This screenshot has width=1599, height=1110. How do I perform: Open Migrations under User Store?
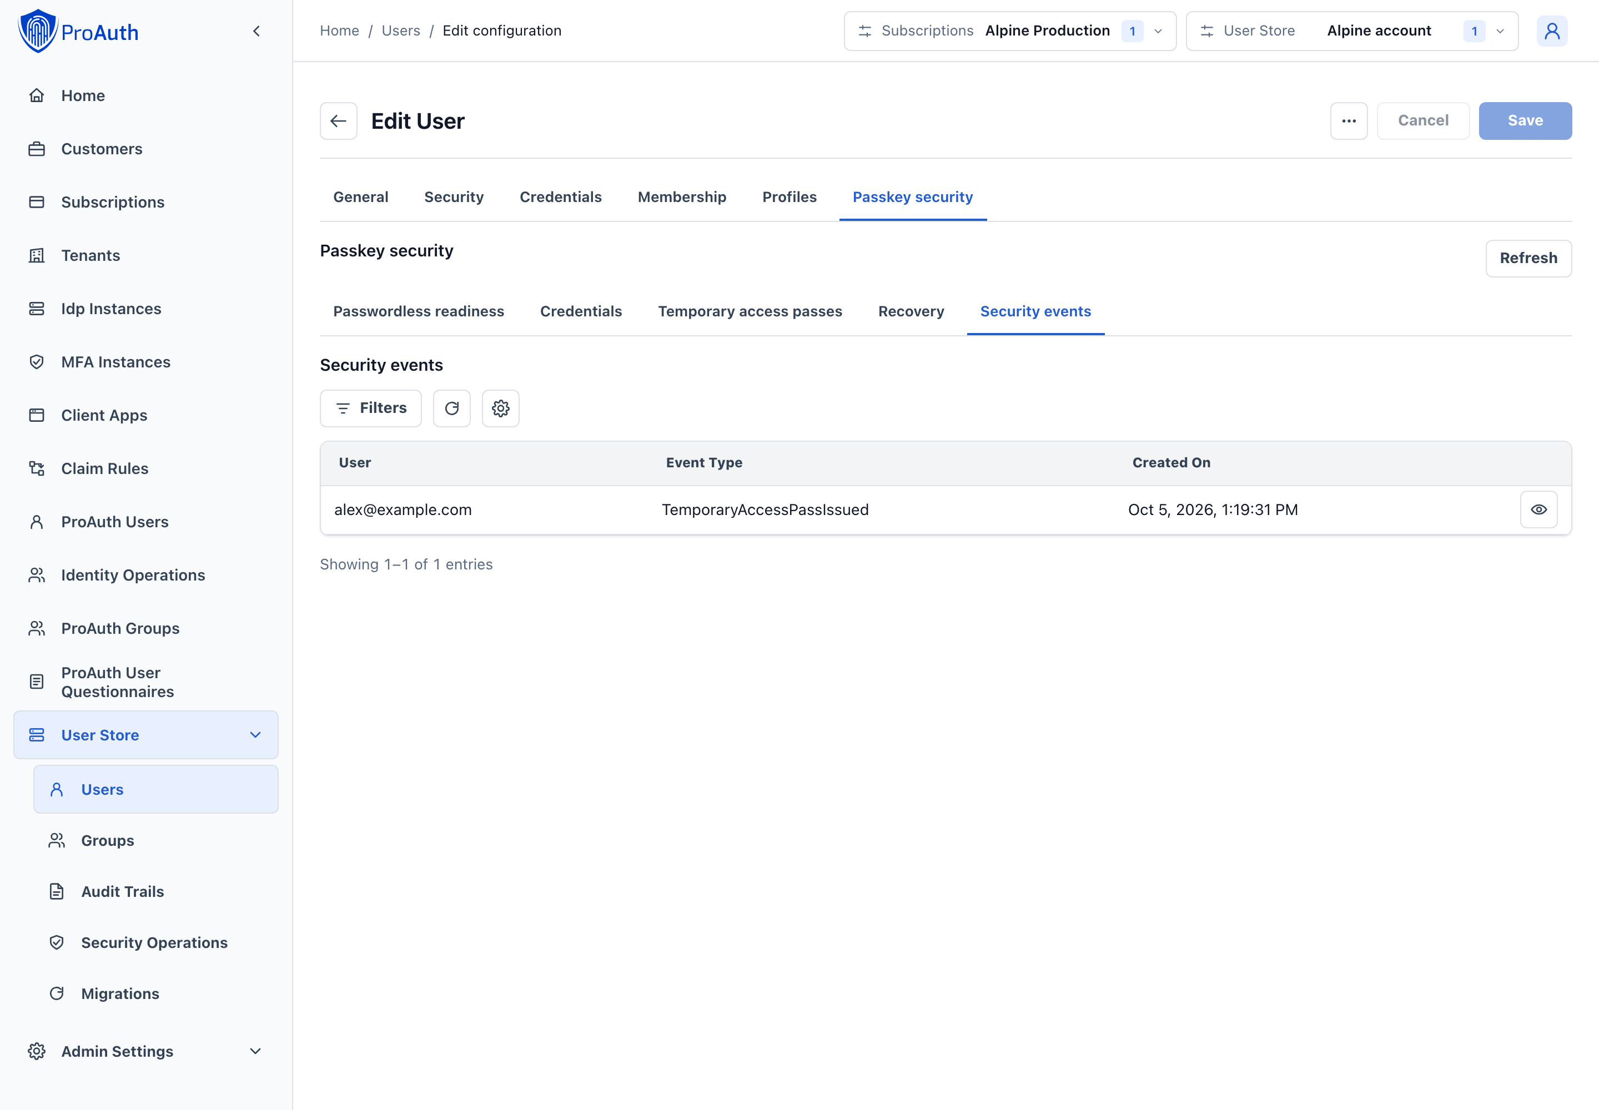click(156, 994)
